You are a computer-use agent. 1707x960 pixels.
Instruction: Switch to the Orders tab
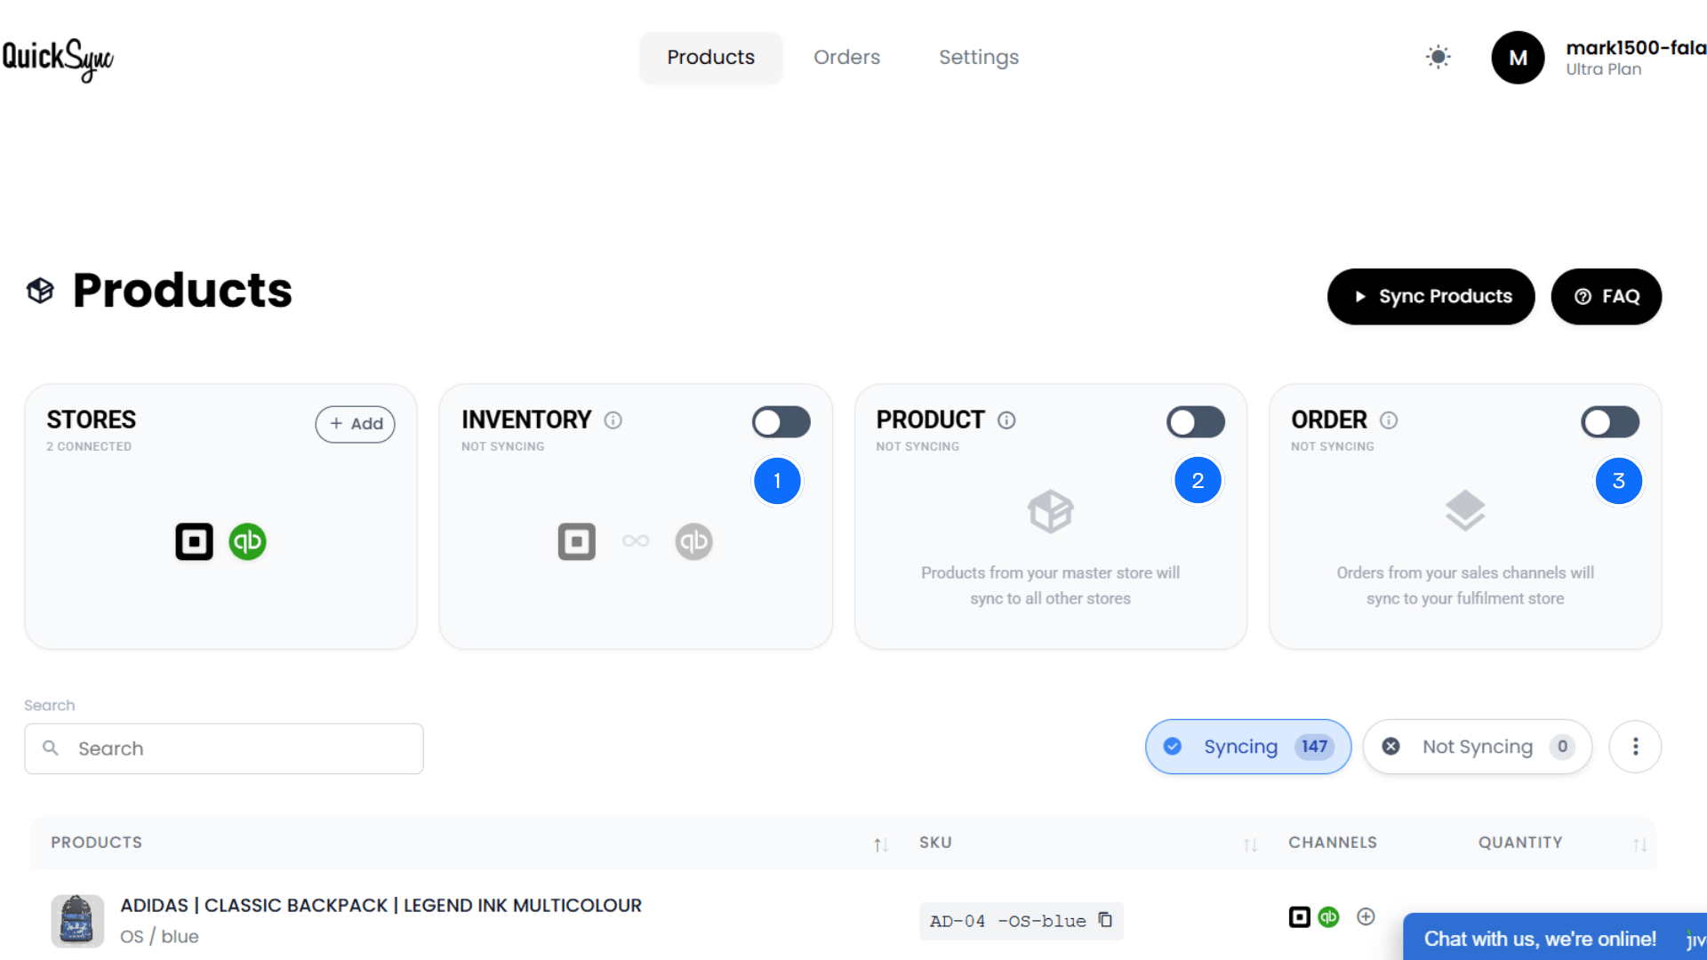tap(846, 57)
